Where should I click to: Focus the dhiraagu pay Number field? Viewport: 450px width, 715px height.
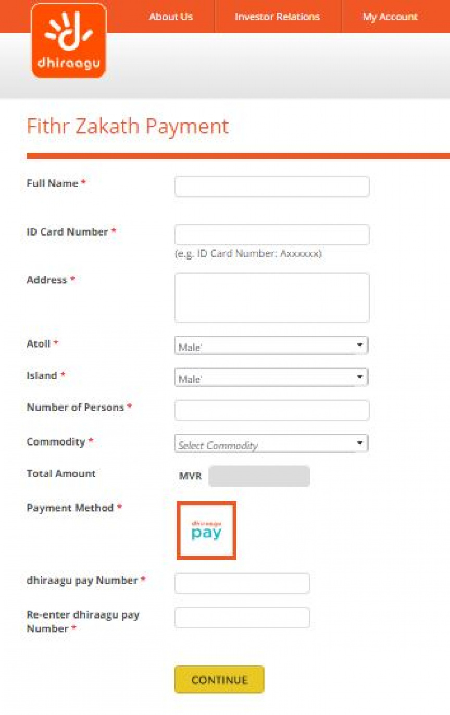pos(242,583)
